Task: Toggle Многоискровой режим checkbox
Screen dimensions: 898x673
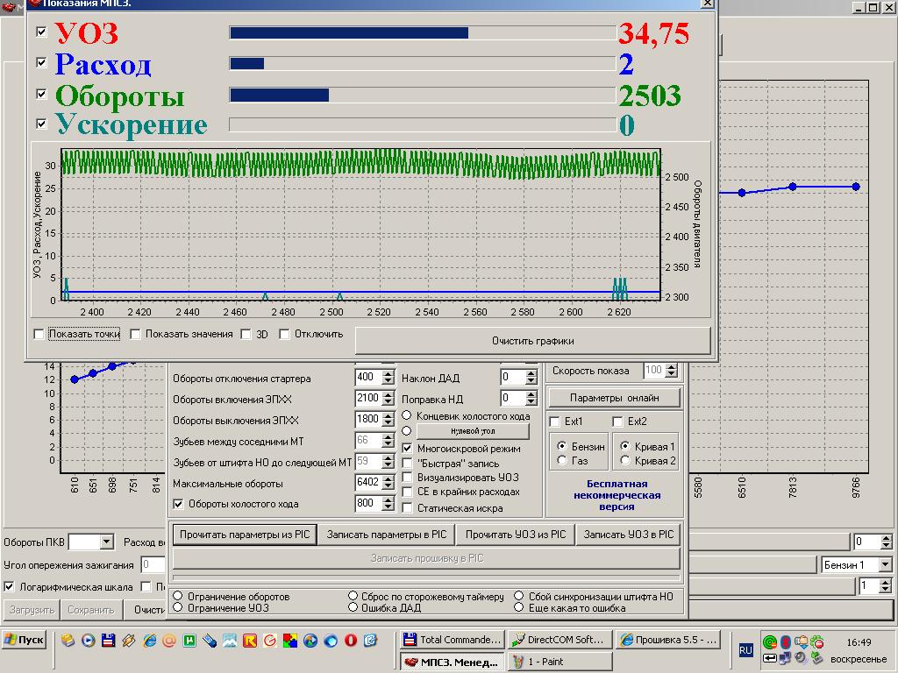Action: tap(407, 448)
